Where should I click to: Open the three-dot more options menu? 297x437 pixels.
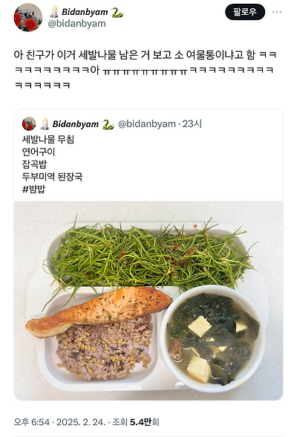[277, 12]
